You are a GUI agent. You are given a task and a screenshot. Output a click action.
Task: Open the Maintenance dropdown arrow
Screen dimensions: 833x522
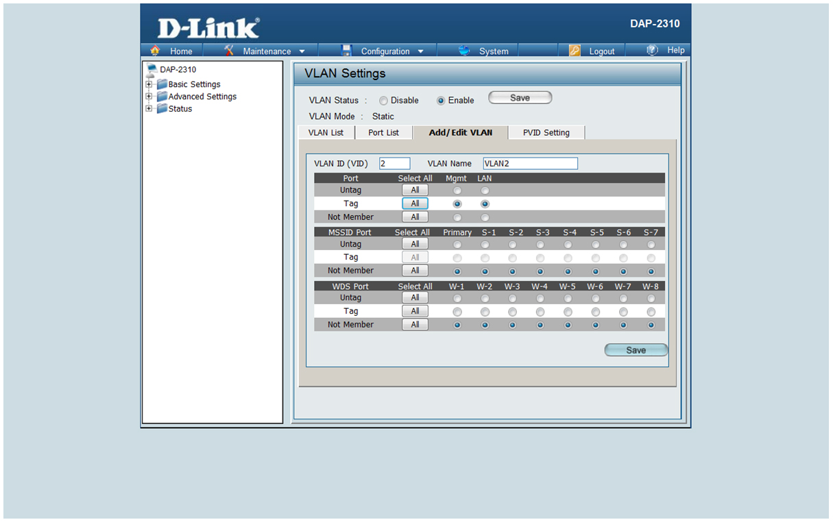[302, 51]
